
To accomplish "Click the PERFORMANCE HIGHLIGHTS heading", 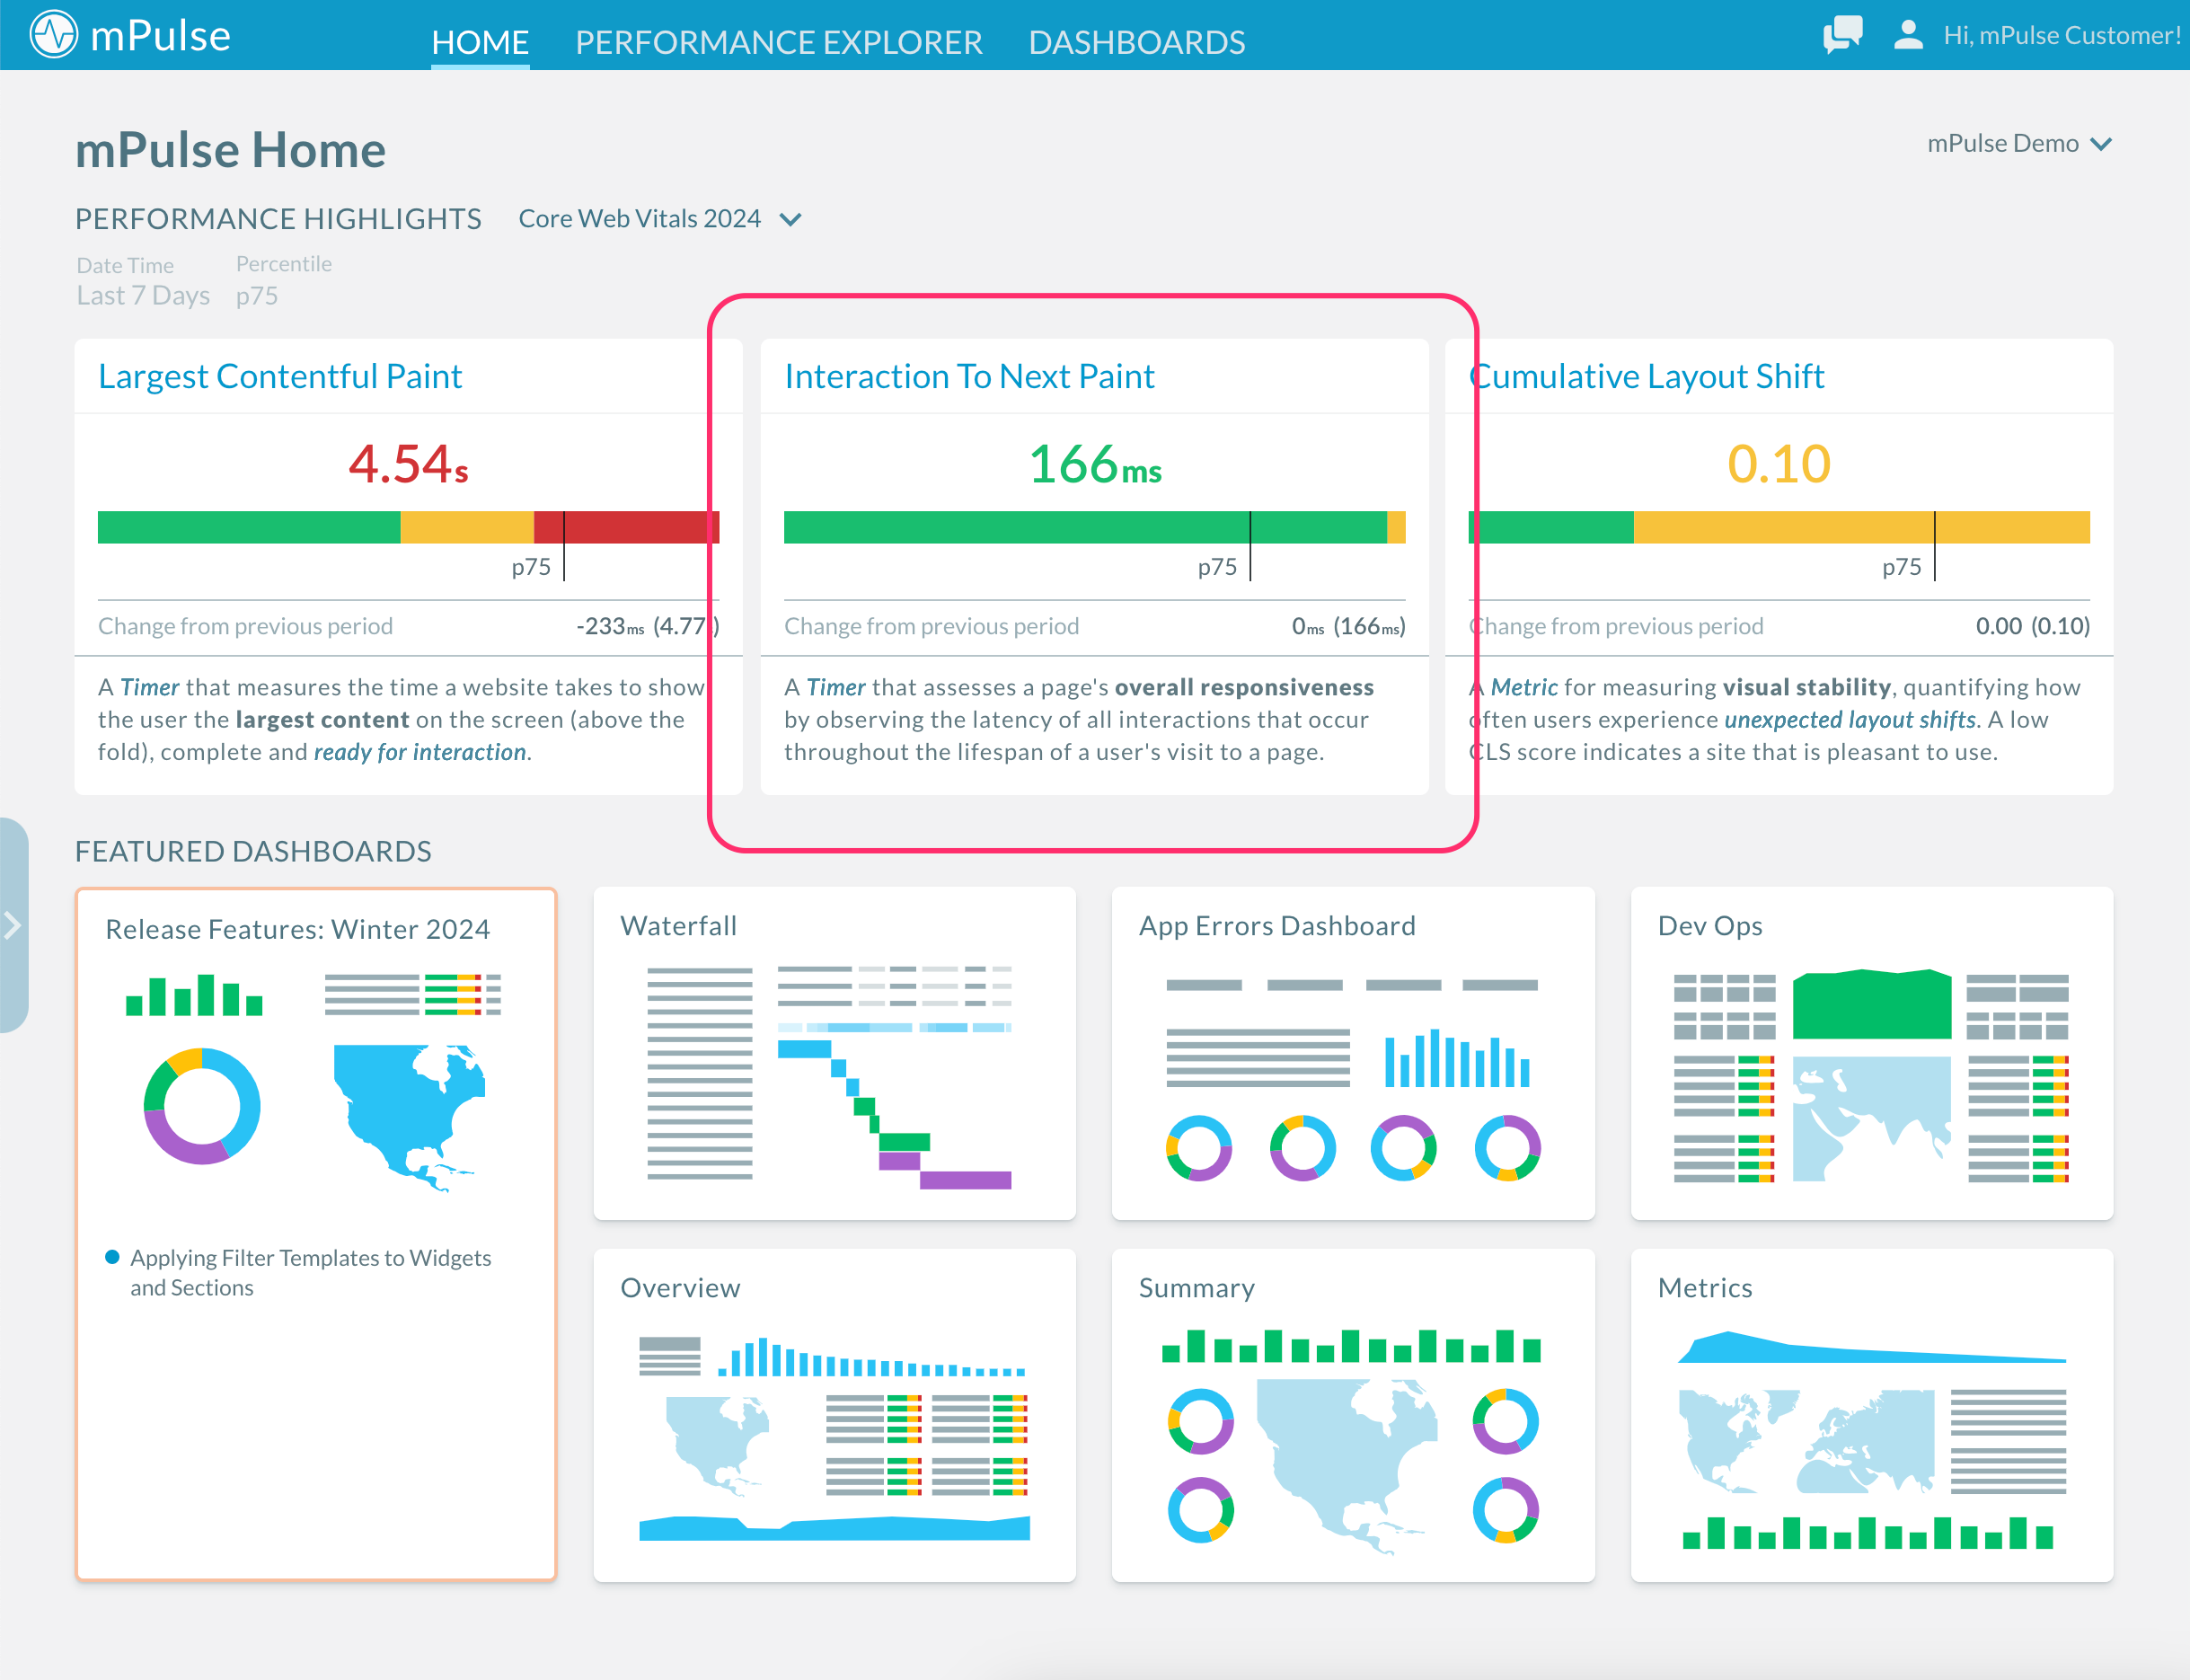I will (x=278, y=218).
